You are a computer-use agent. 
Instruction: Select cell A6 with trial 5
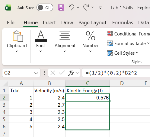click(21, 126)
